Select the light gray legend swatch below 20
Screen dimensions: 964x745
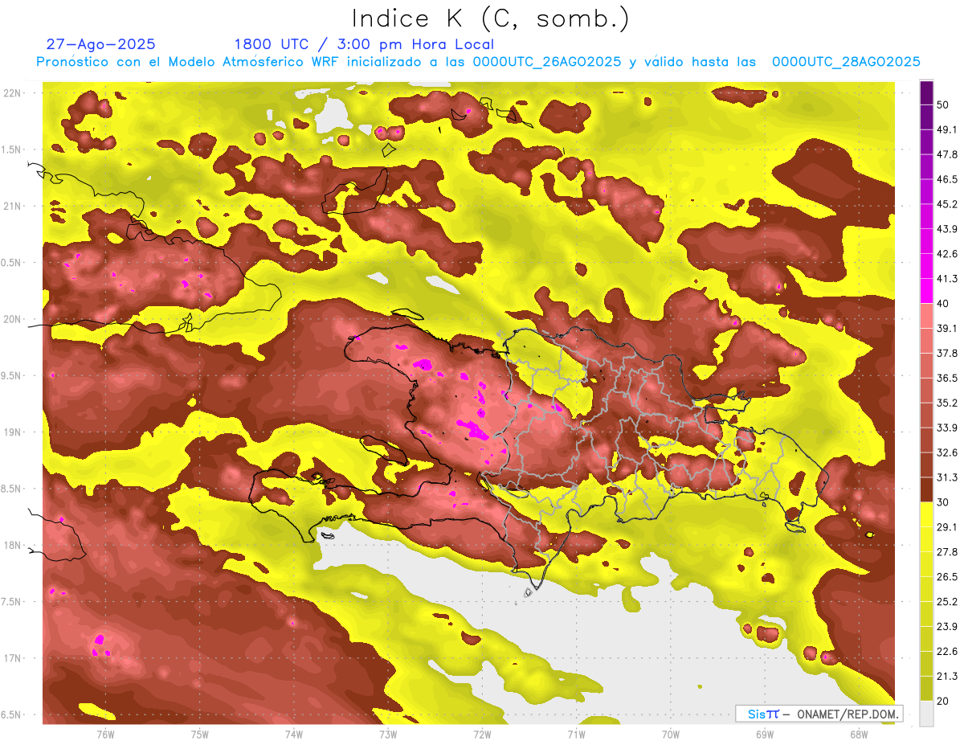click(x=926, y=714)
